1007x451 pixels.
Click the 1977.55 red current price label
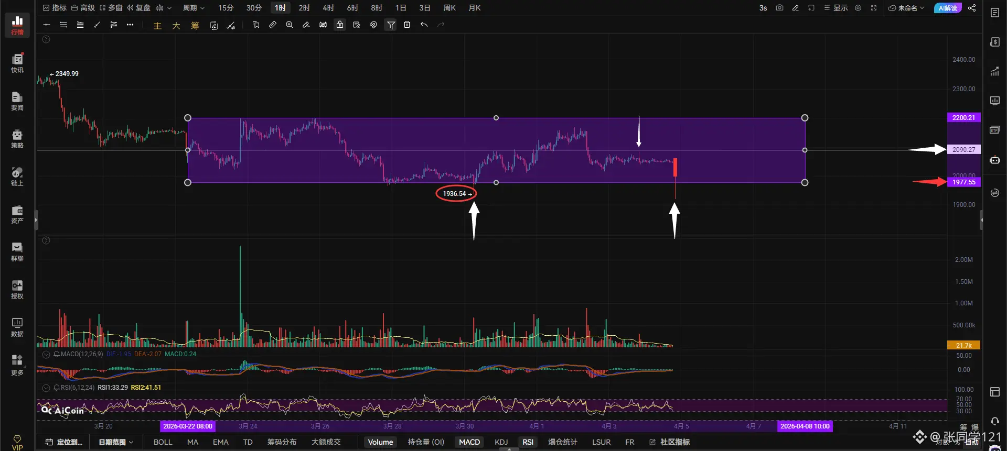pyautogui.click(x=963, y=182)
